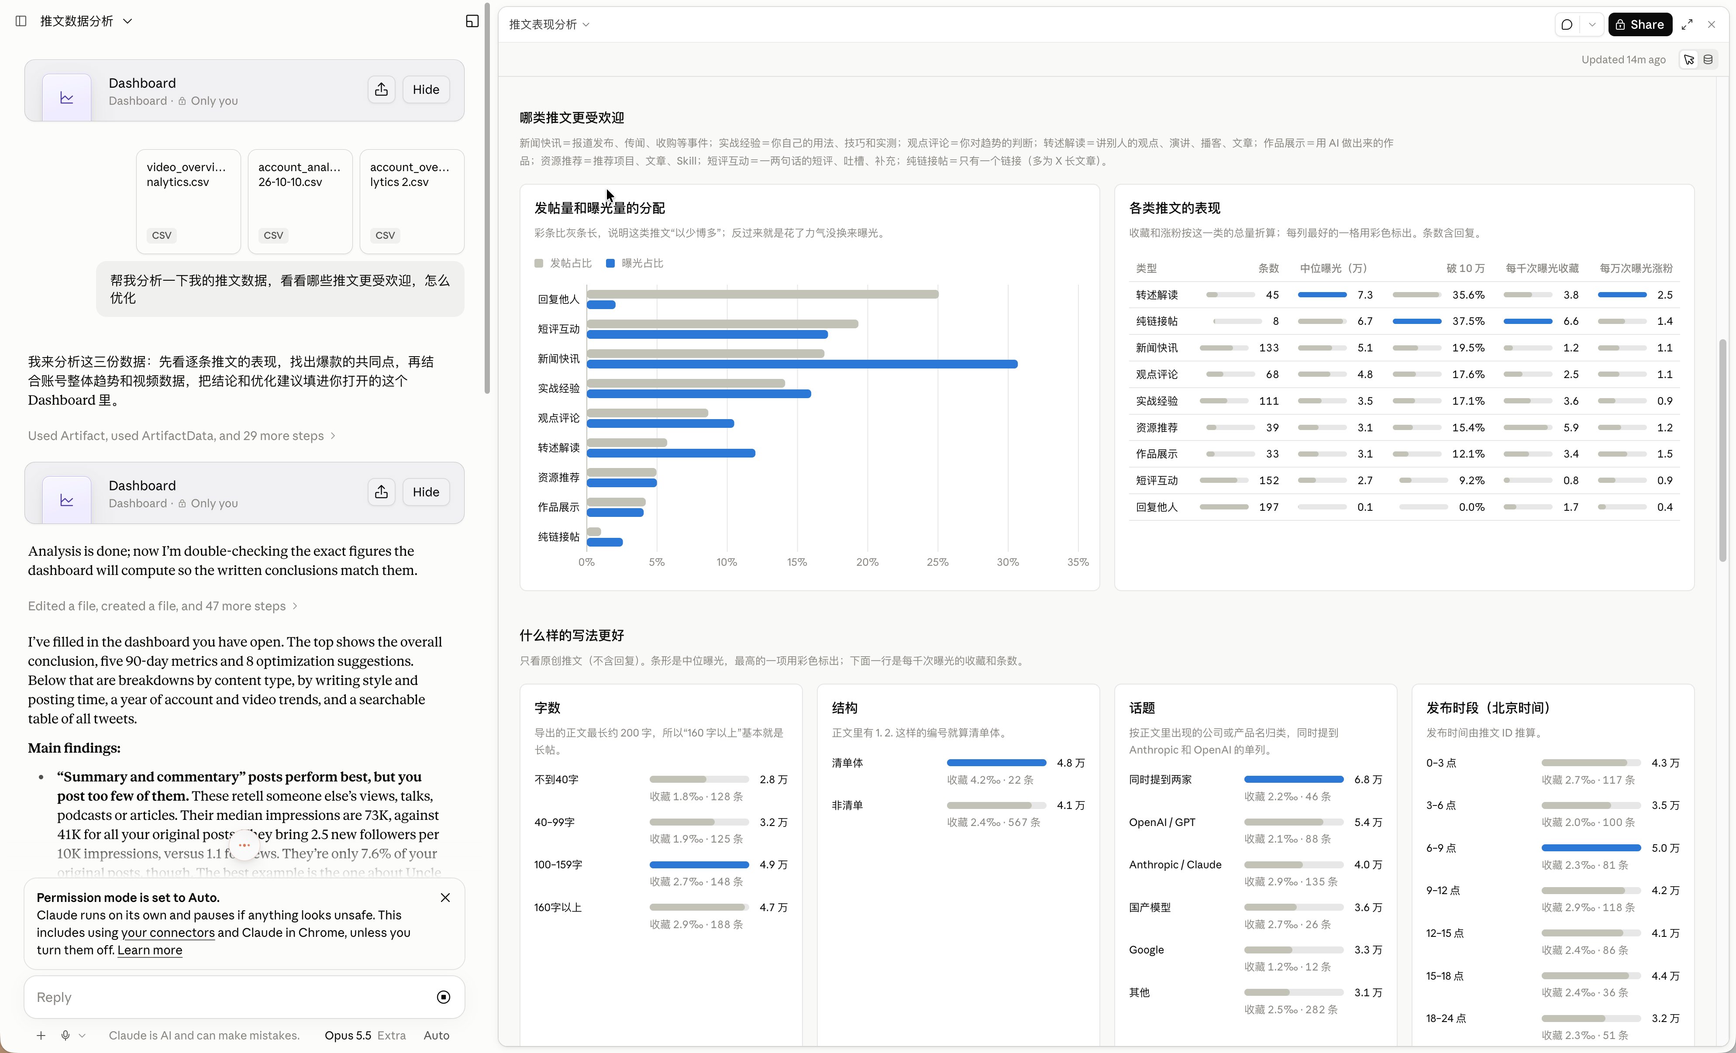The height and width of the screenshot is (1053, 1736).
Task: Toggle the left sidebar panel icon
Action: point(21,21)
